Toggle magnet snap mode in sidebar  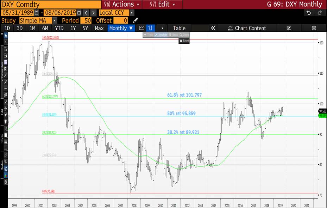tap(6, 169)
